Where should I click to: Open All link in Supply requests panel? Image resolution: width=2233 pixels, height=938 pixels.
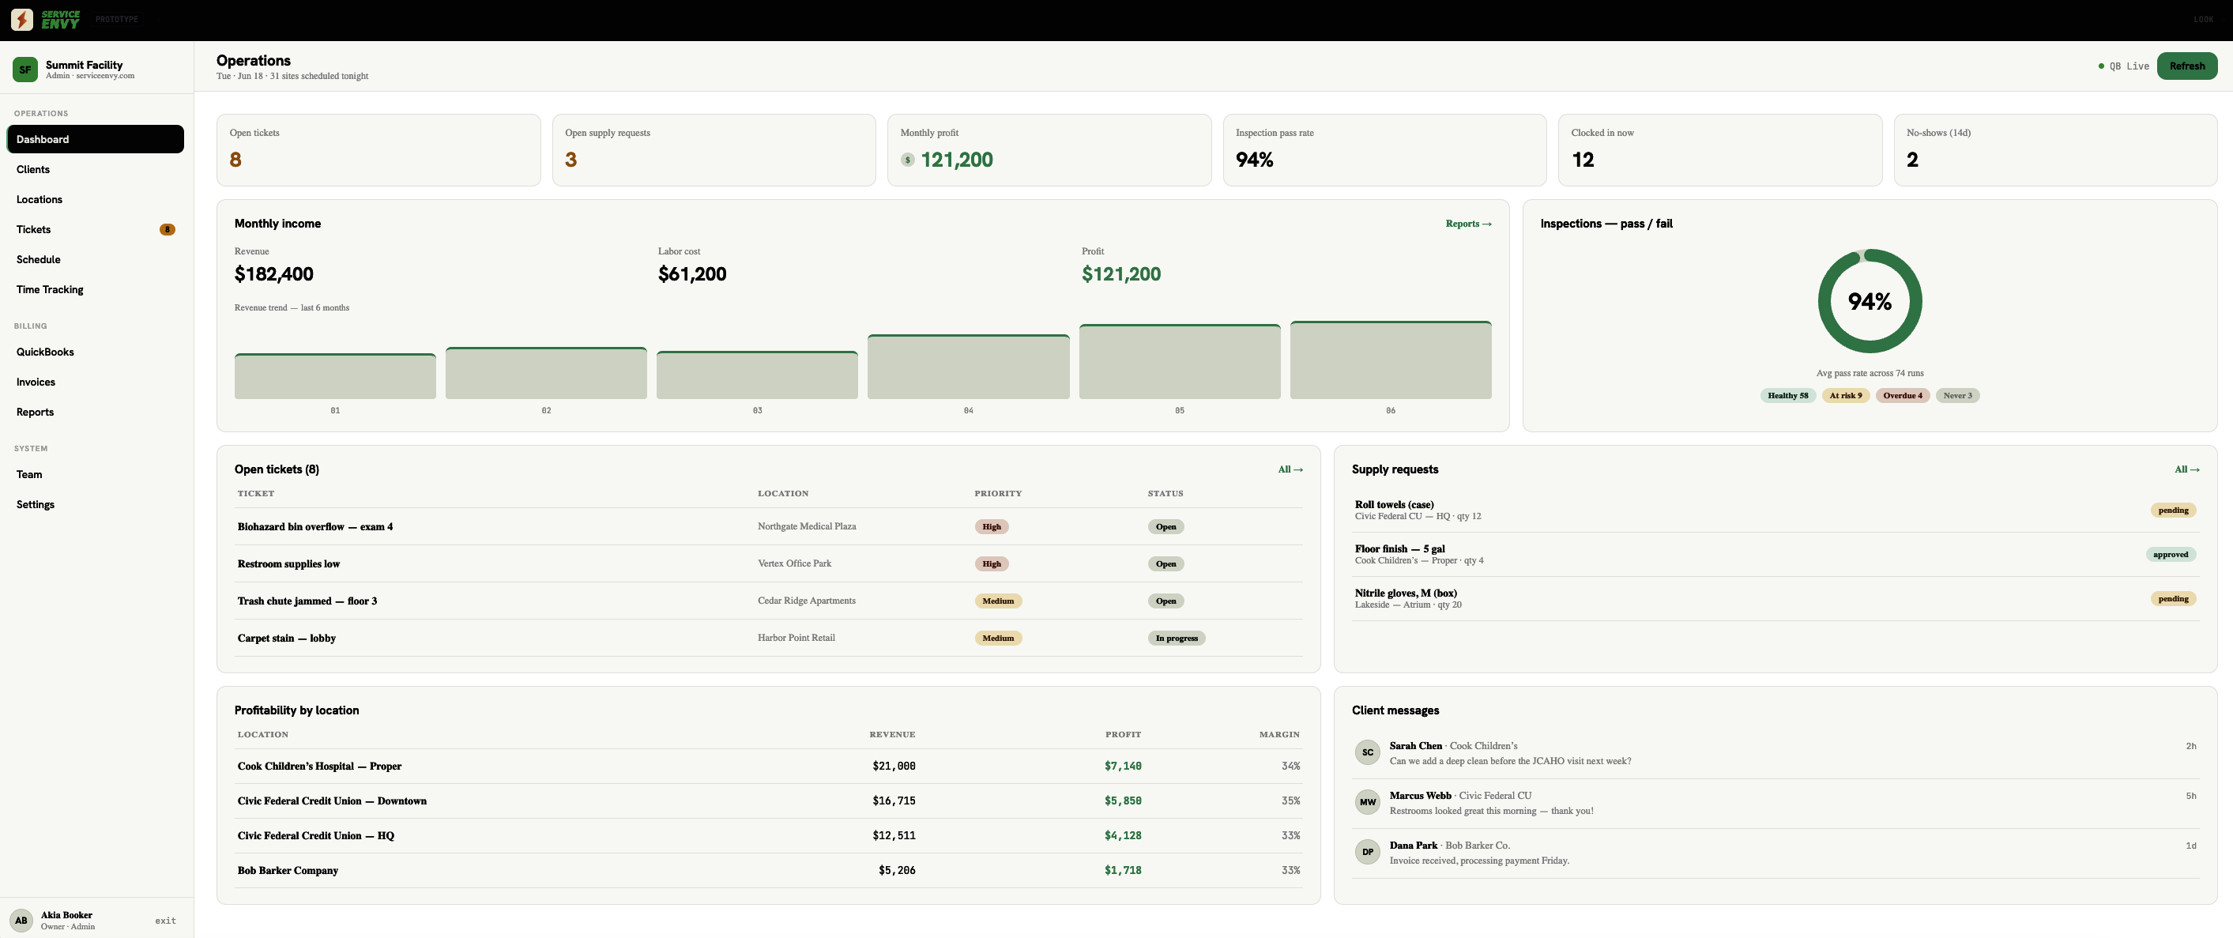(2186, 469)
